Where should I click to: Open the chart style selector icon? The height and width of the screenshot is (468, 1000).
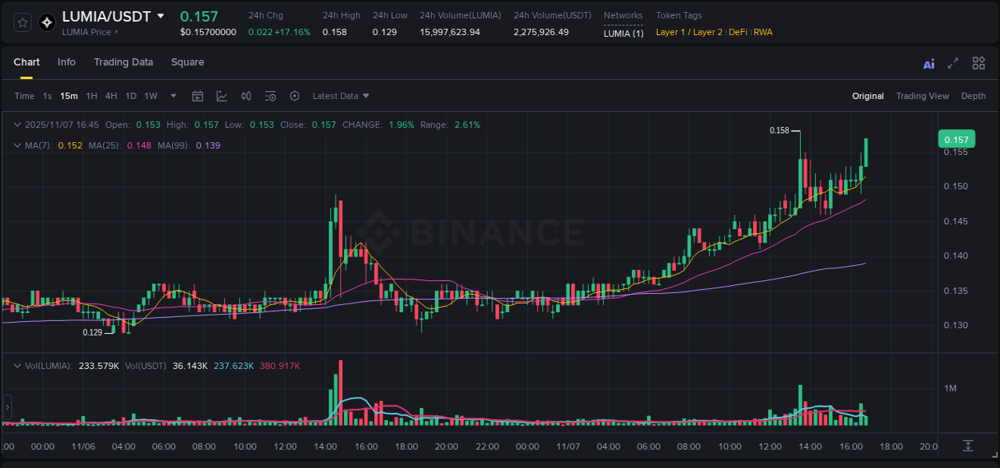pyautogui.click(x=222, y=96)
